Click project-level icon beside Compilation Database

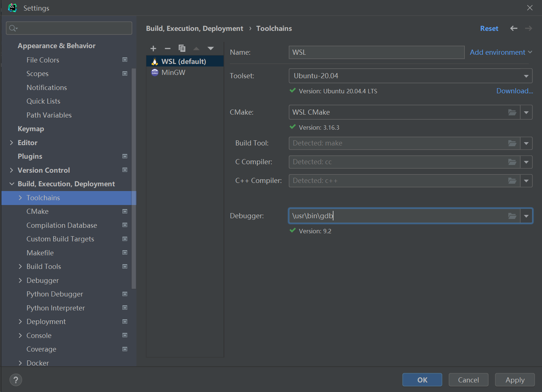[x=125, y=225]
